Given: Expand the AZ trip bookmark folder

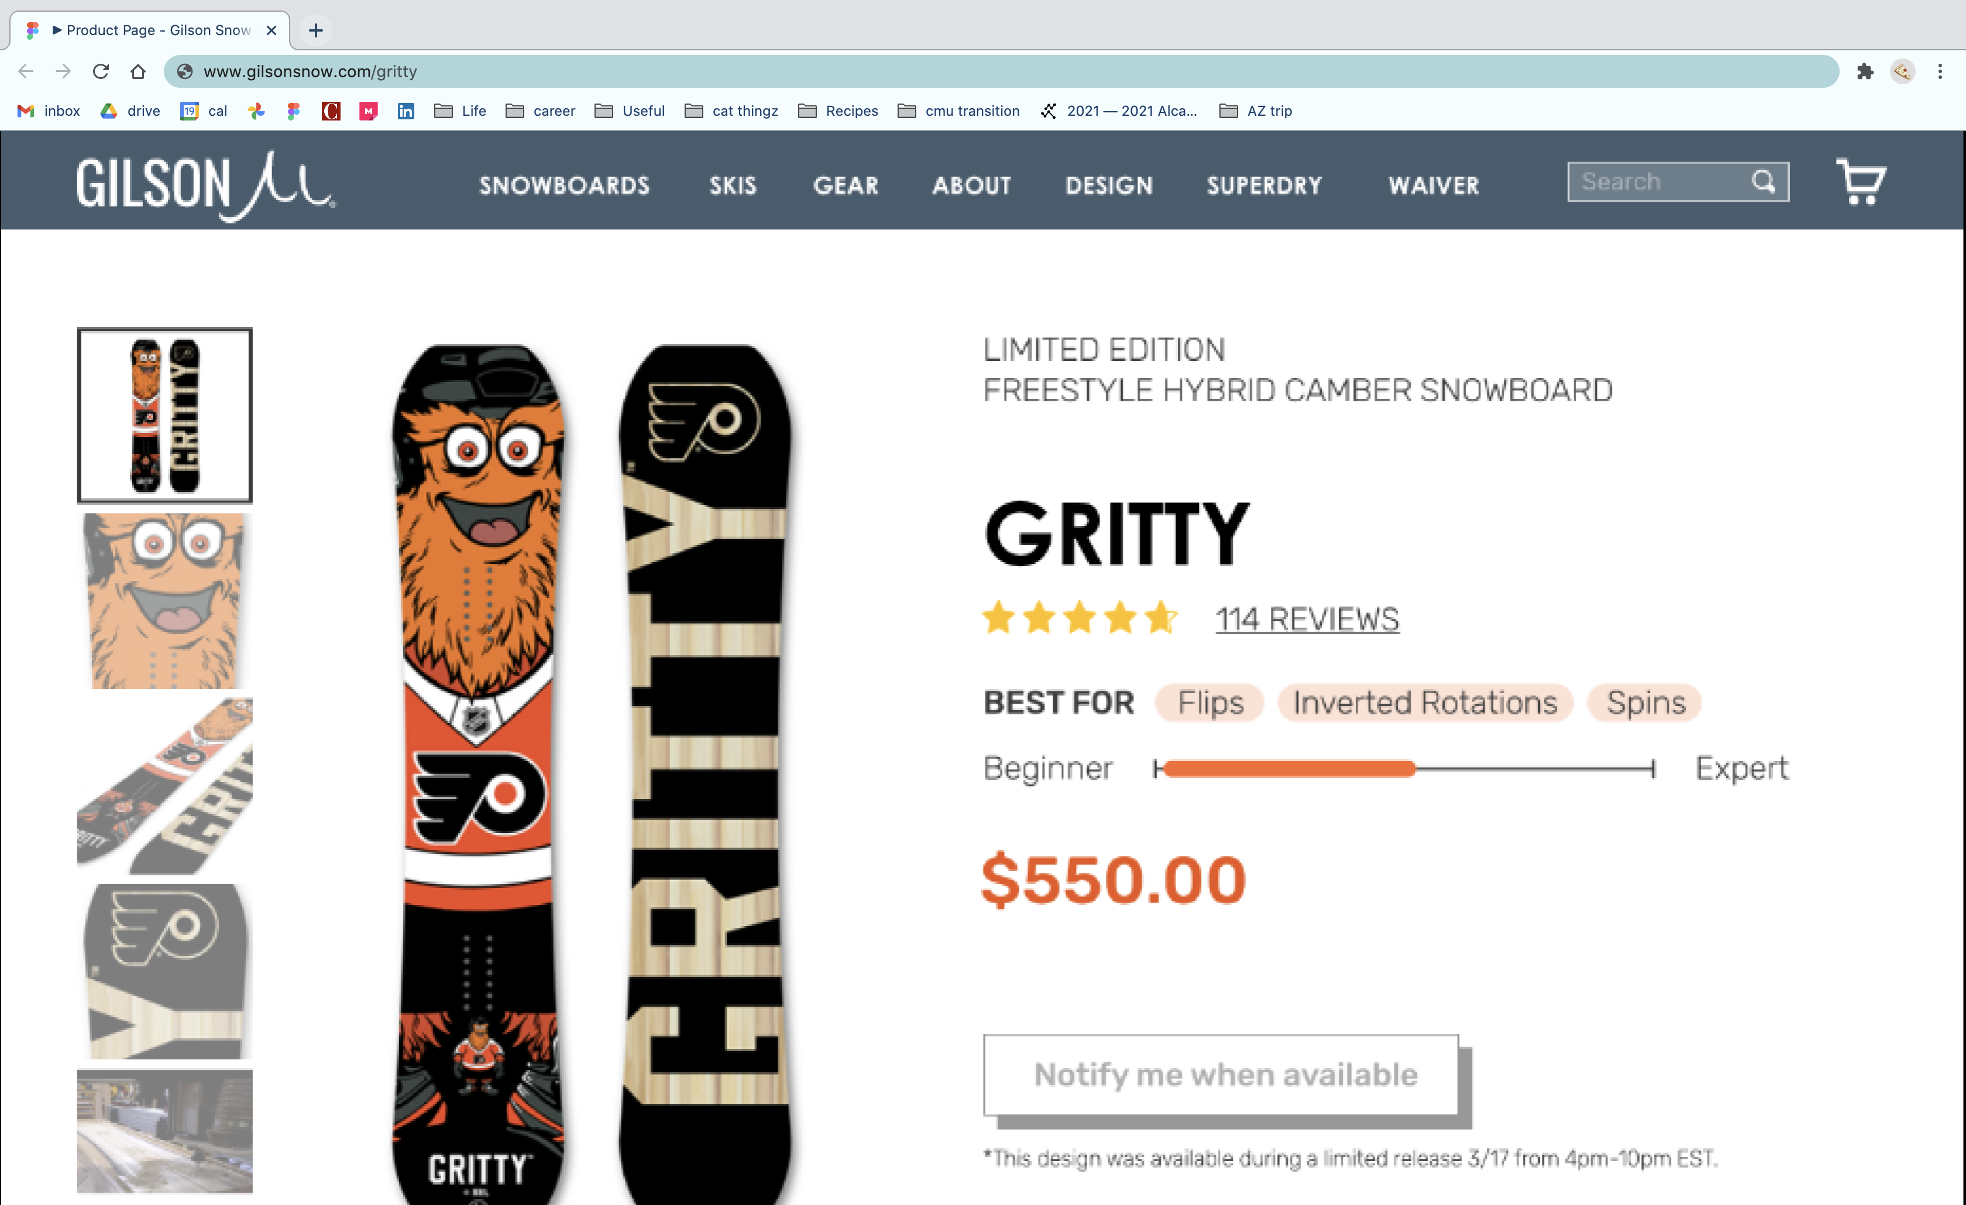Looking at the screenshot, I should point(1256,111).
